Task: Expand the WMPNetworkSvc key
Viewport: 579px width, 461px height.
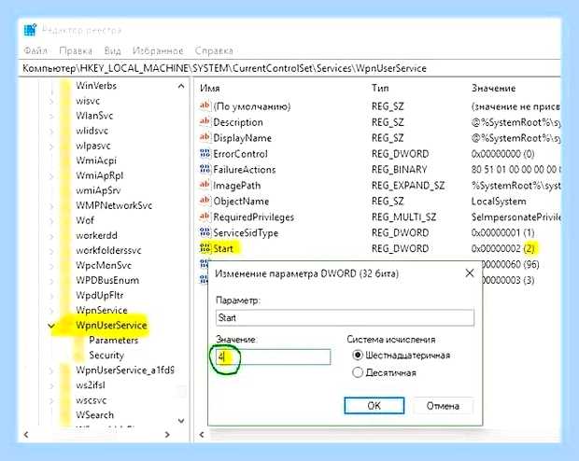Action: pos(51,205)
